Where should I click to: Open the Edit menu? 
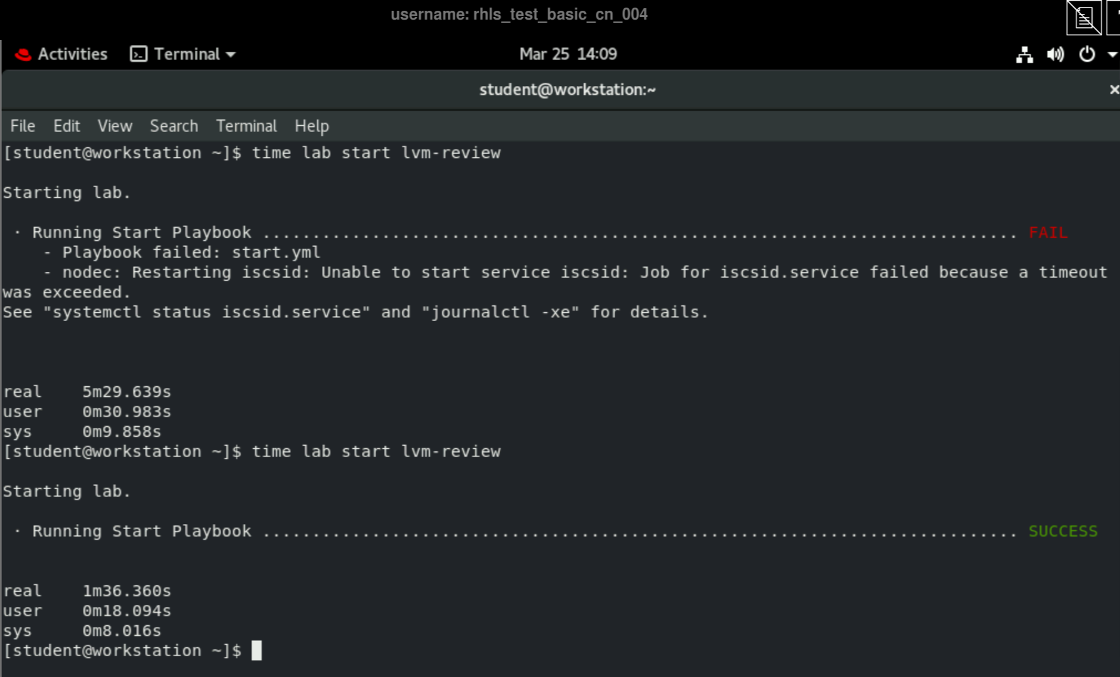click(66, 126)
